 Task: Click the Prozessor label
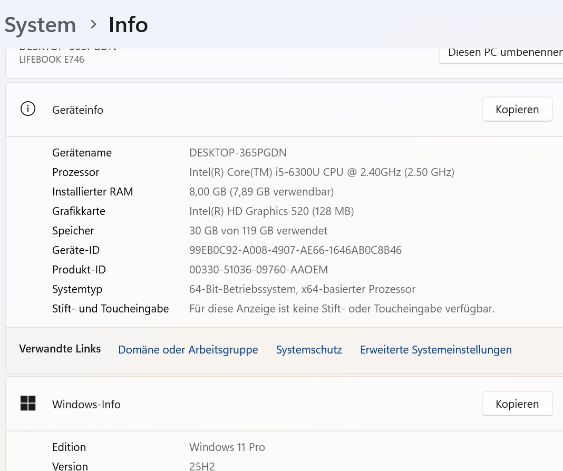pyautogui.click(x=76, y=172)
